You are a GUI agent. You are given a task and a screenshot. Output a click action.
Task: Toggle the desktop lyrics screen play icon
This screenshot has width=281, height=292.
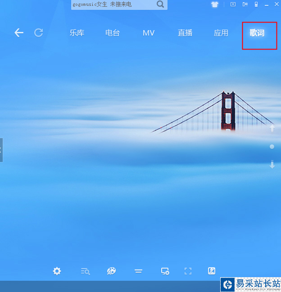[165, 271]
